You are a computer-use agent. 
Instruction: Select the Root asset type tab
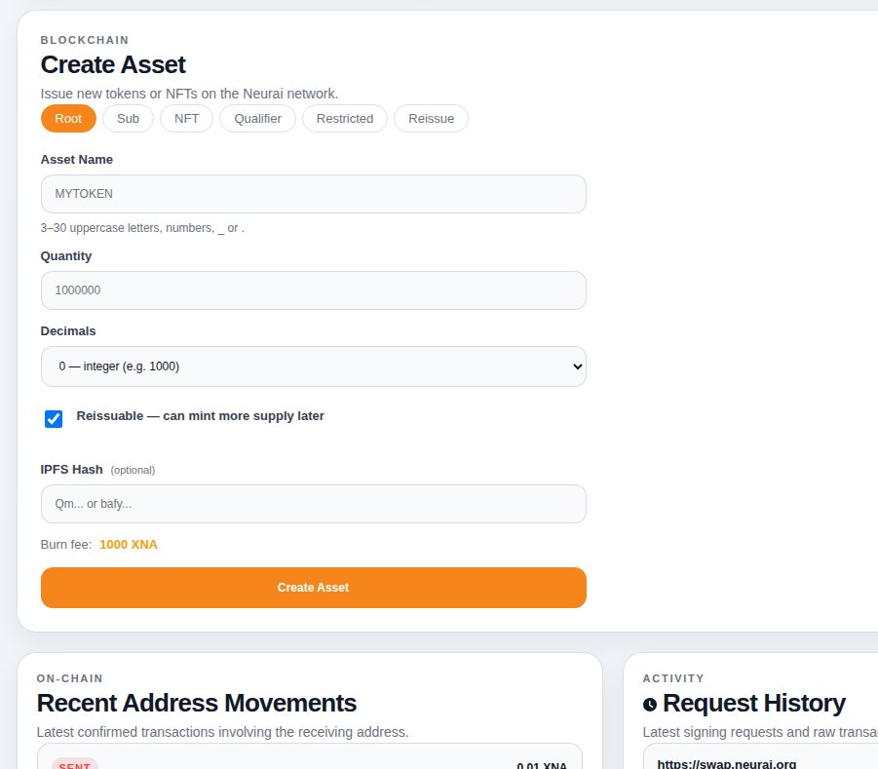tap(68, 119)
